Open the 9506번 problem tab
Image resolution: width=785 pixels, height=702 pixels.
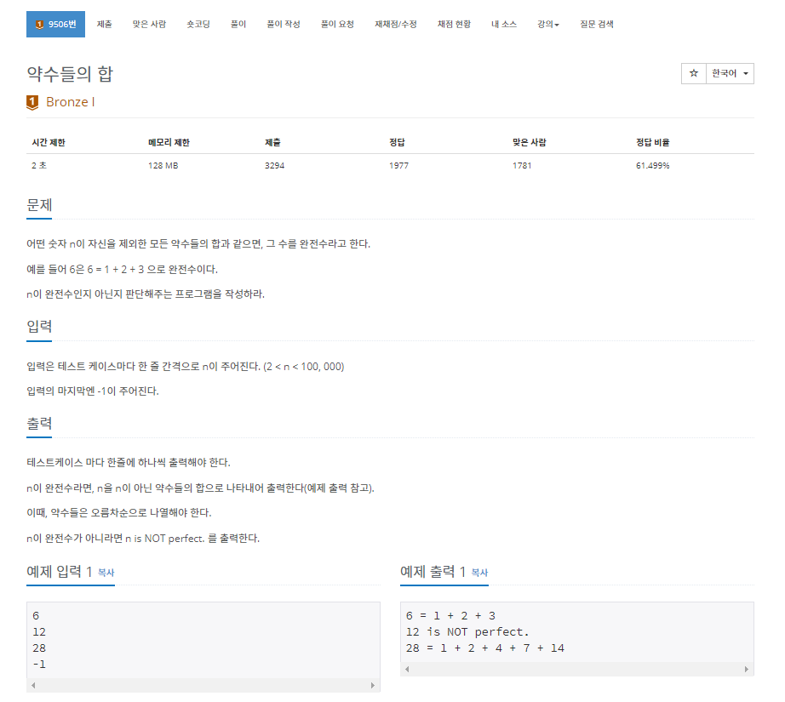(55, 24)
